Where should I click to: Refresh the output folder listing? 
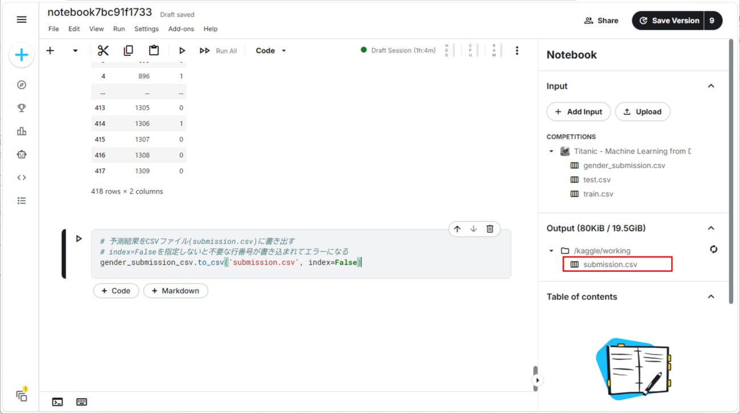[x=713, y=249]
